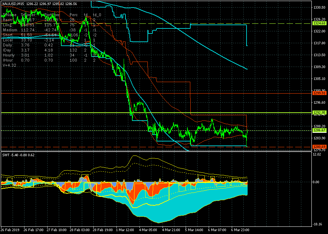Click the 12.02 indicator scale value

click(x=317, y=154)
